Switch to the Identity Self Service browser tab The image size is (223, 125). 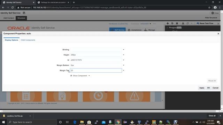[18, 2]
